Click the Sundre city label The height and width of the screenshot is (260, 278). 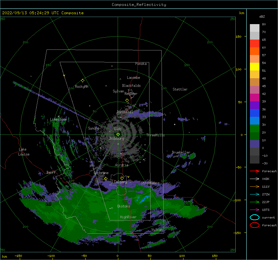(94, 128)
